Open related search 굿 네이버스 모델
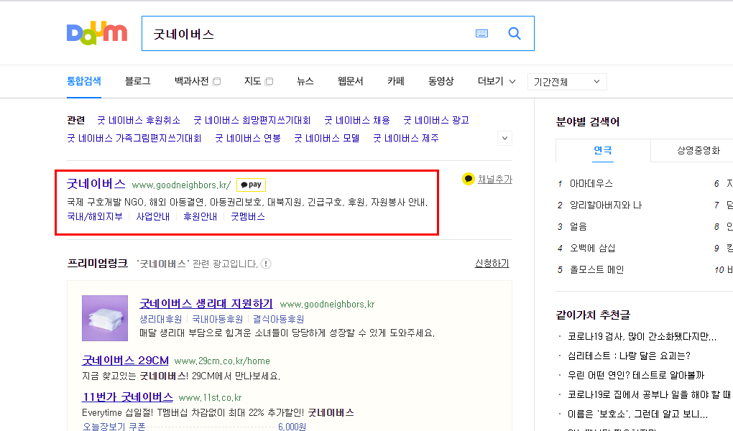 coord(327,139)
